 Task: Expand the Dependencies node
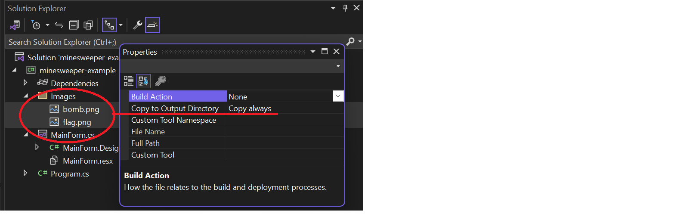25,83
